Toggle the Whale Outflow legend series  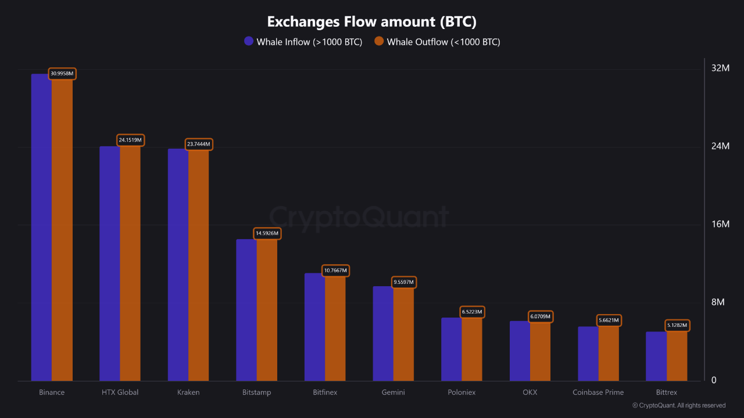pos(443,42)
